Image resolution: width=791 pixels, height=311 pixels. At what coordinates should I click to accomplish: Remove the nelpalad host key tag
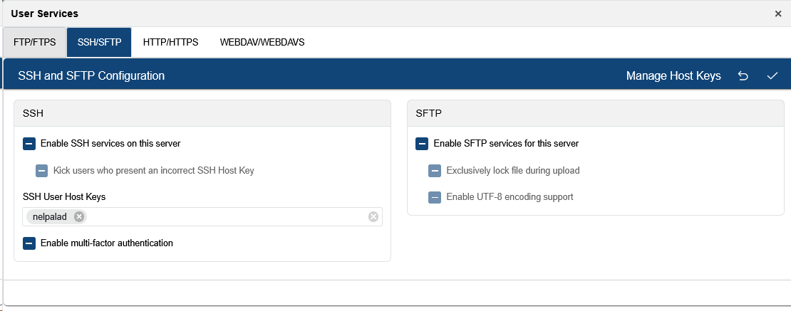pos(79,217)
